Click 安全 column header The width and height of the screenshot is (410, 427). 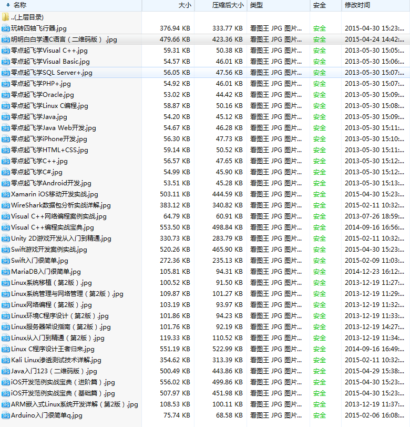pos(319,5)
